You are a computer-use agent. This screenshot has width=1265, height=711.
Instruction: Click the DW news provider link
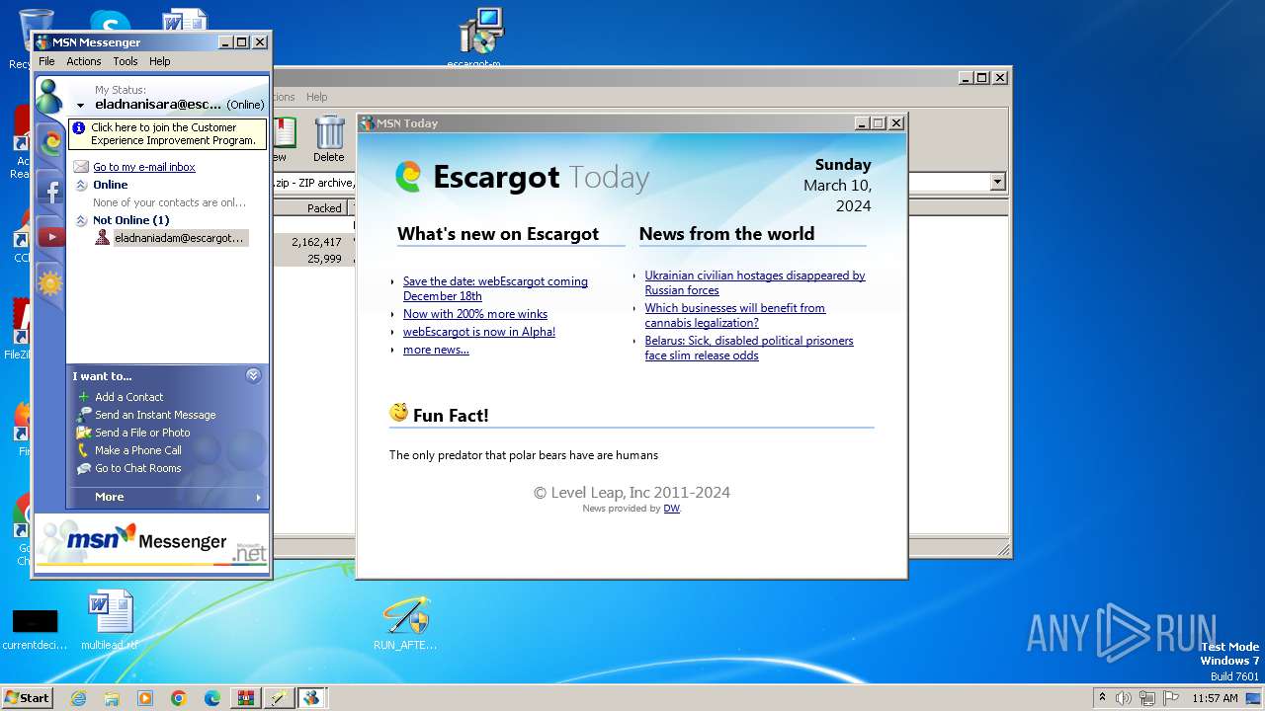tap(671, 509)
